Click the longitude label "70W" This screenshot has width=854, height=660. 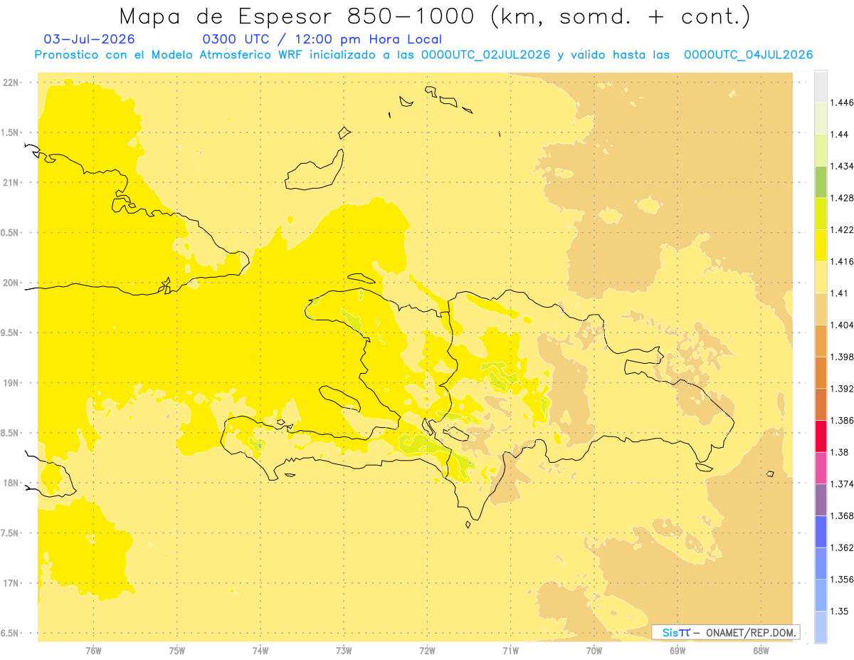click(594, 651)
